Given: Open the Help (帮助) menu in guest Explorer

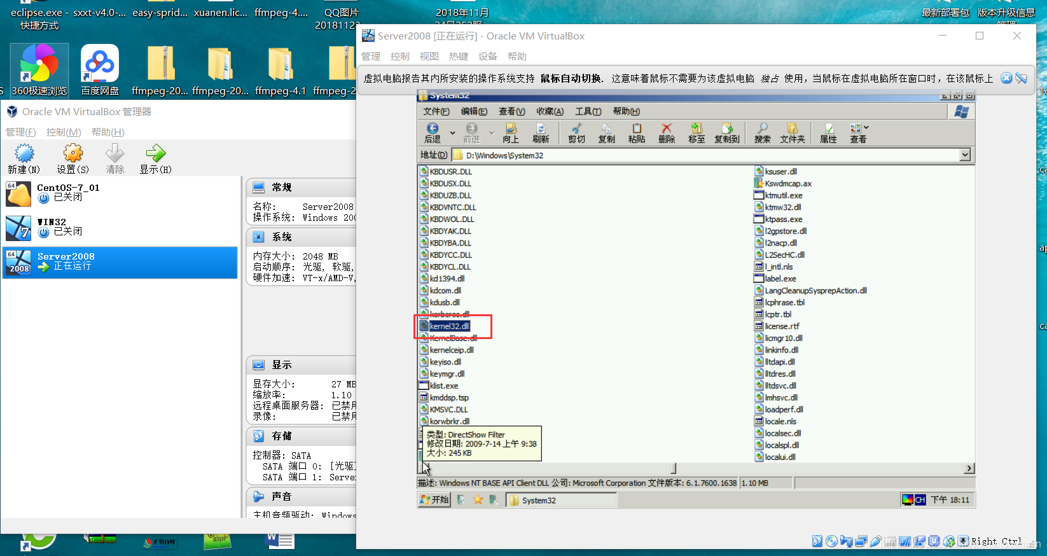Looking at the screenshot, I should pos(626,111).
